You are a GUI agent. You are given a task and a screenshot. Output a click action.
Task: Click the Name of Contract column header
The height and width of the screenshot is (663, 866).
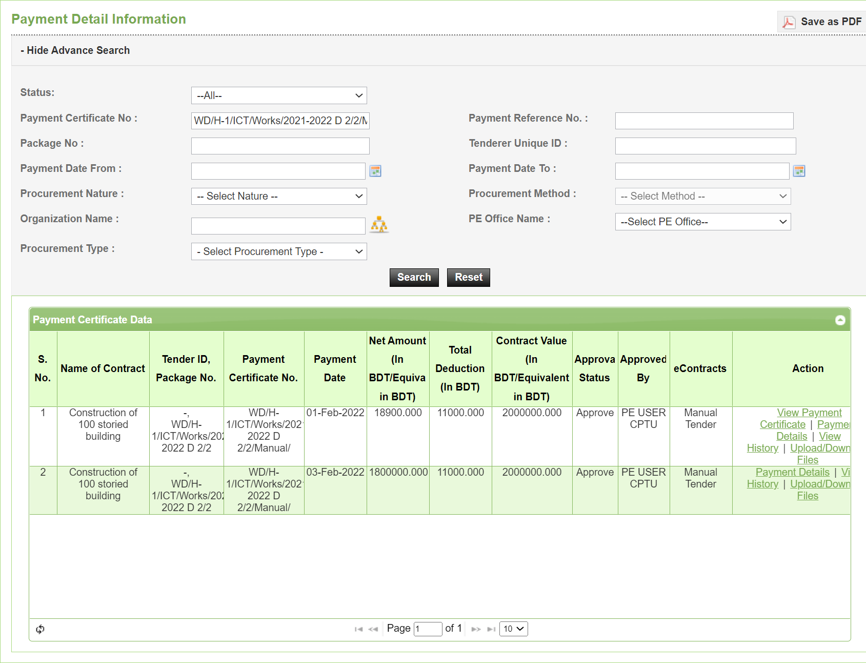coord(103,368)
